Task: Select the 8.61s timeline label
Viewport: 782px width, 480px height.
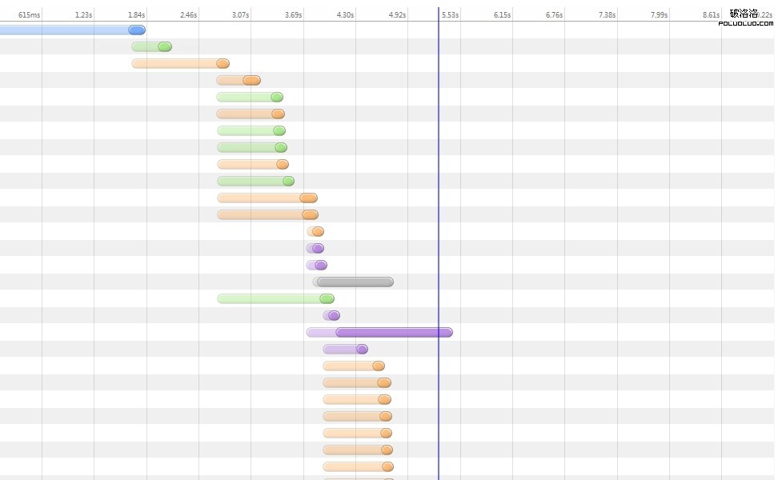Action: [x=712, y=15]
